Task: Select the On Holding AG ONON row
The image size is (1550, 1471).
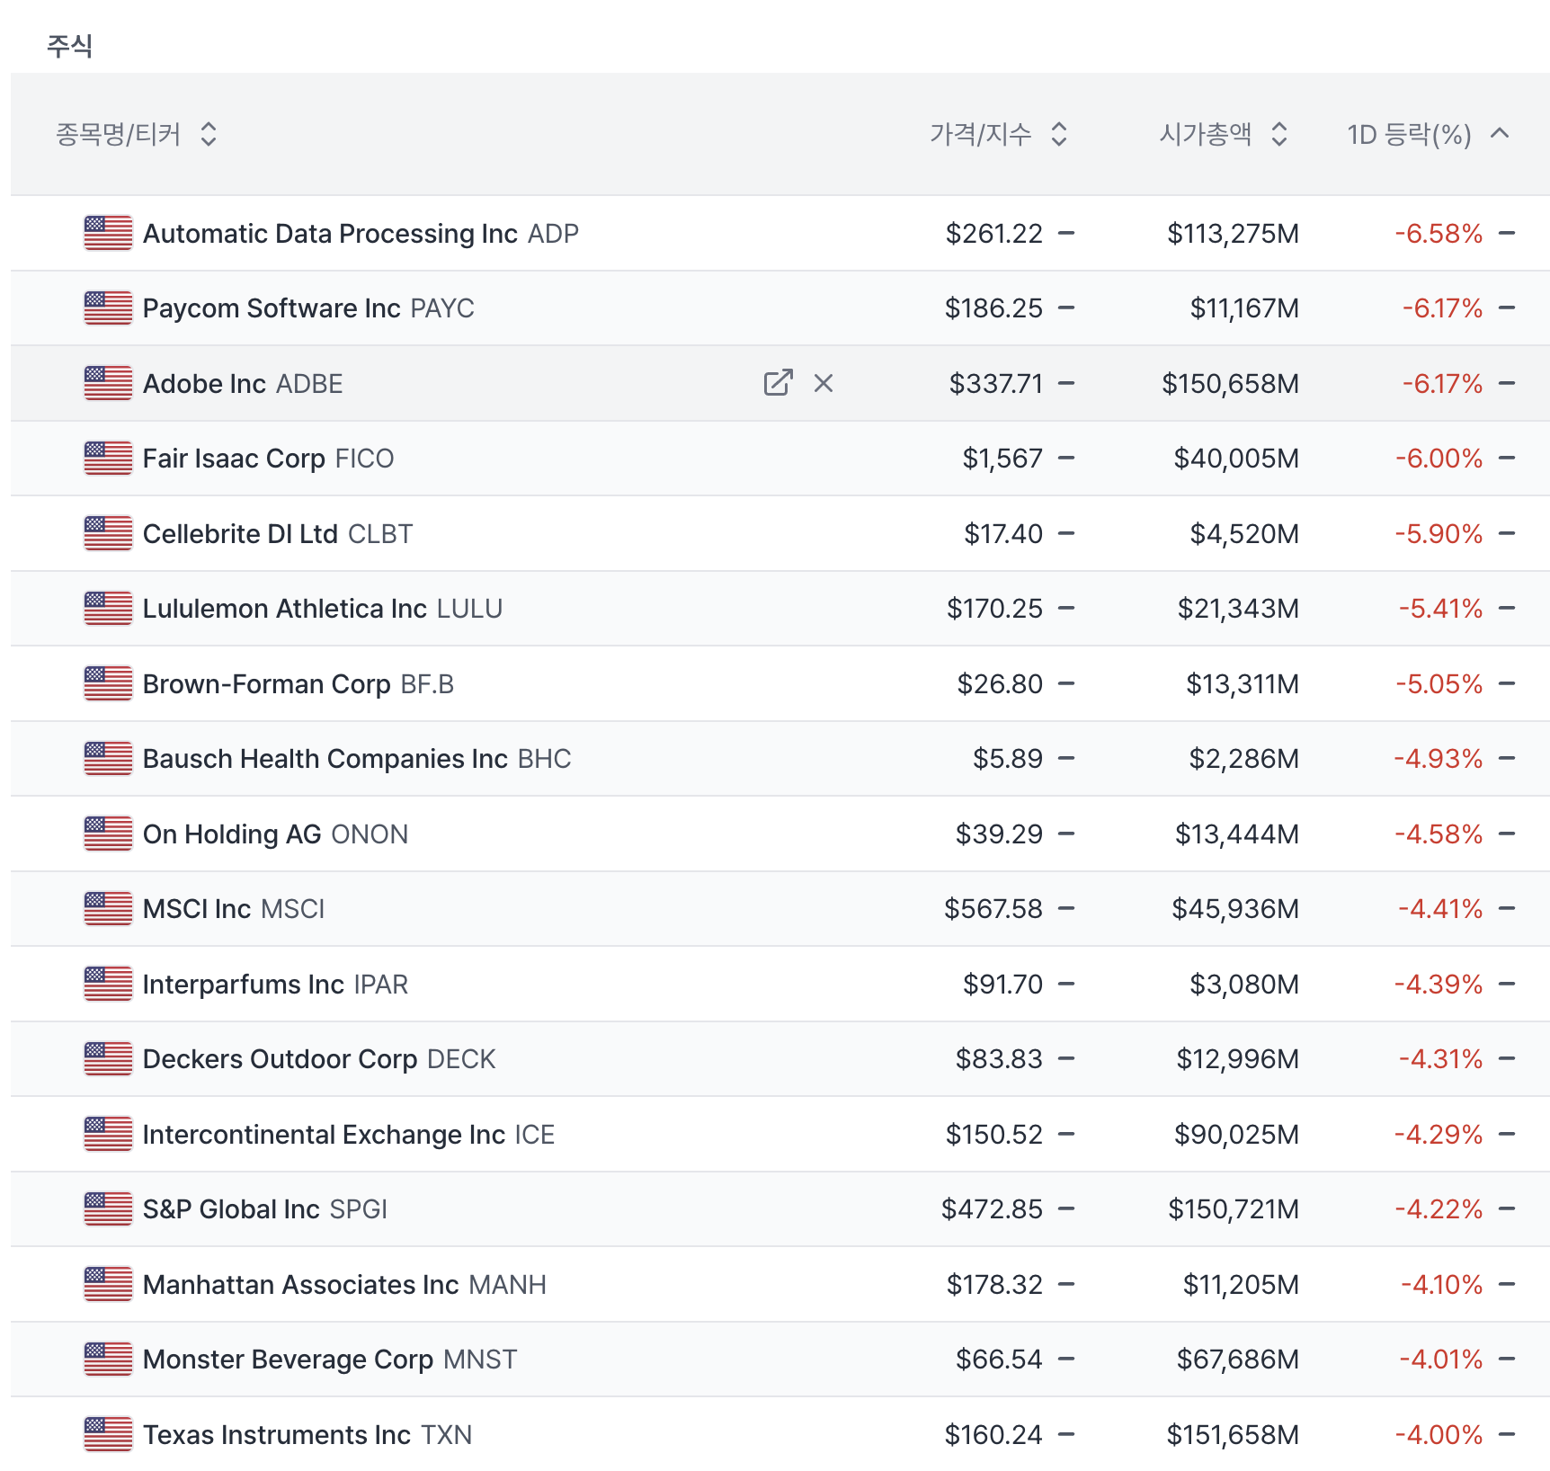Action: click(x=275, y=834)
